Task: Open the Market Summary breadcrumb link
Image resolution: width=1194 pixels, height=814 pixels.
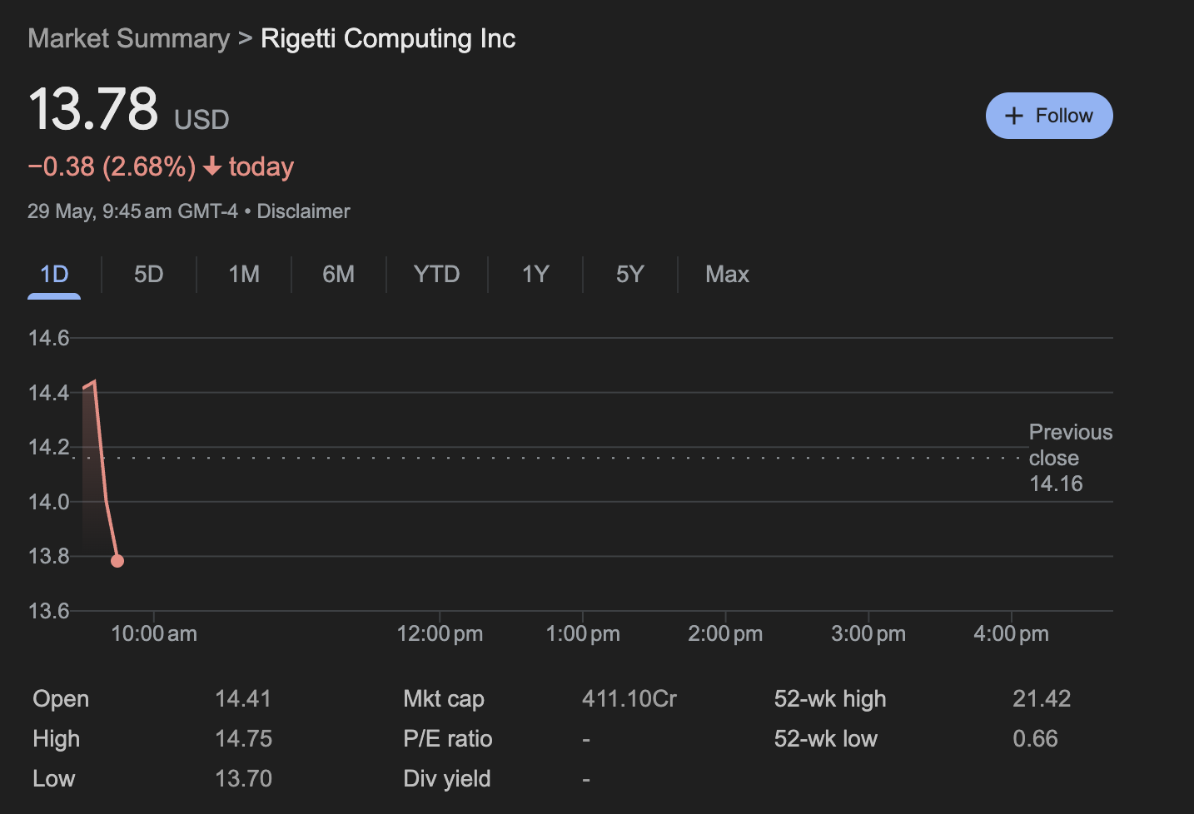Action: pyautogui.click(x=129, y=38)
